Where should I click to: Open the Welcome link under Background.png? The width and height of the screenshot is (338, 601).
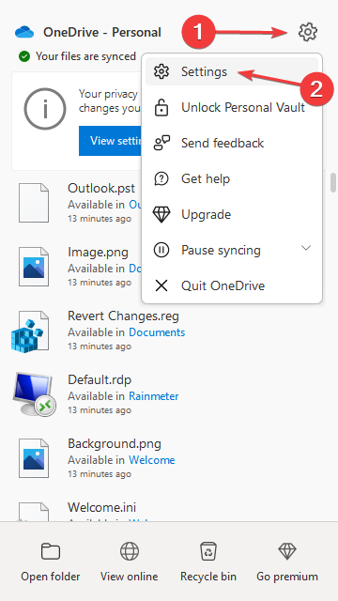click(x=152, y=459)
